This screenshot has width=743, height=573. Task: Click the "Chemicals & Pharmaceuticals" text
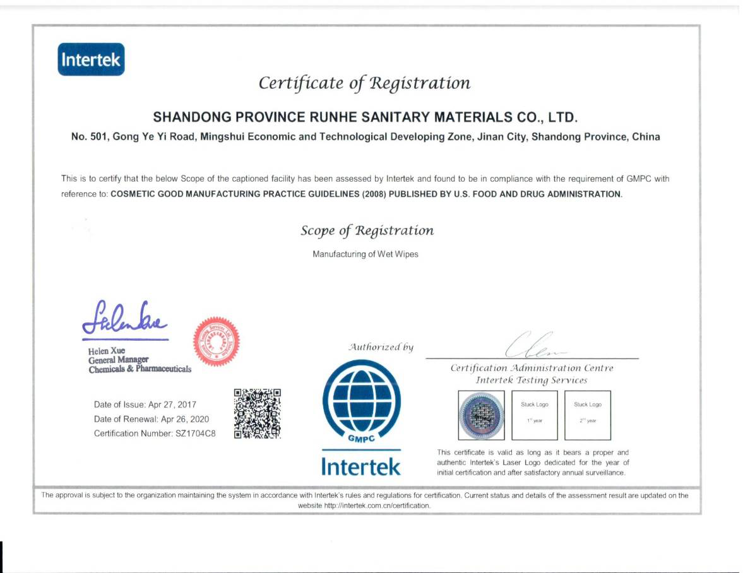coord(140,369)
